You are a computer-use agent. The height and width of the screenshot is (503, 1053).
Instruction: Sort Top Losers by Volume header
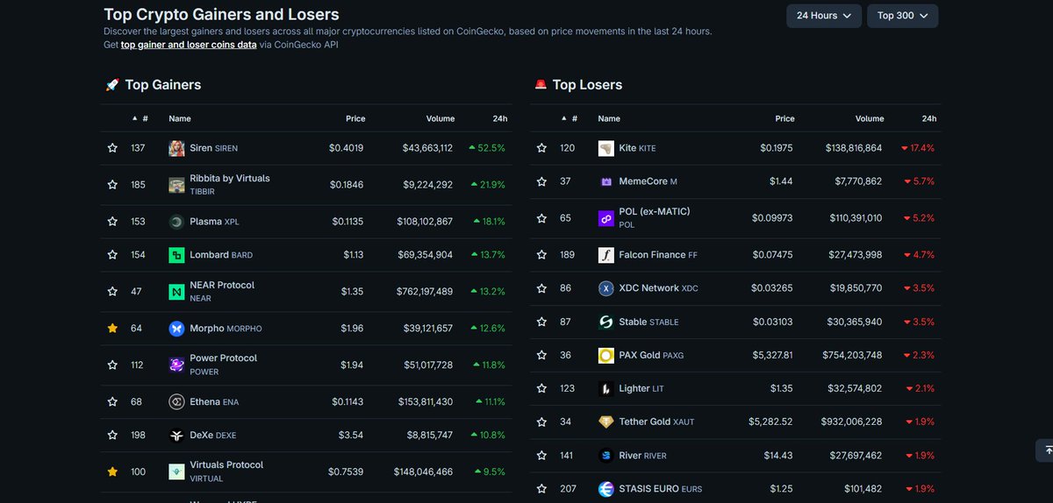tap(870, 118)
